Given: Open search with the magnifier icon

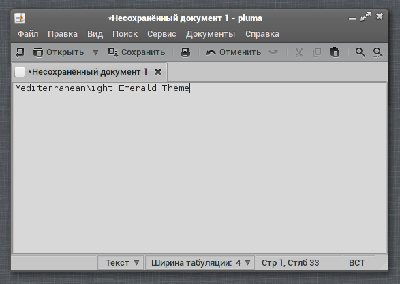Looking at the screenshot, I should tap(360, 52).
